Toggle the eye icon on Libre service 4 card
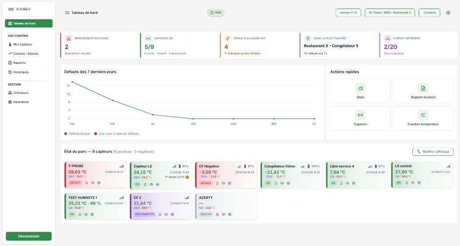The image size is (460, 246). pos(347,183)
